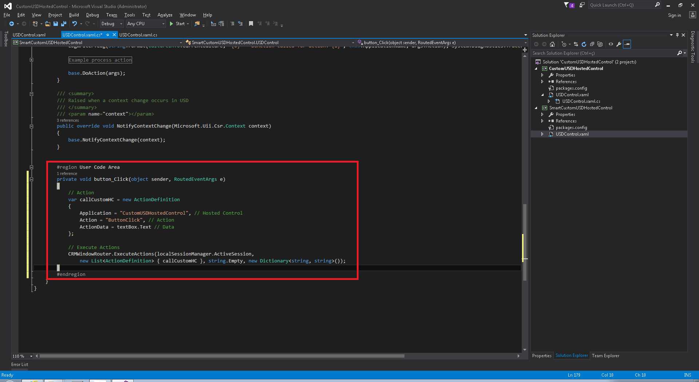699x382 pixels.
Task: Click the View Code icon in Solution Explorer
Action: click(x=611, y=44)
